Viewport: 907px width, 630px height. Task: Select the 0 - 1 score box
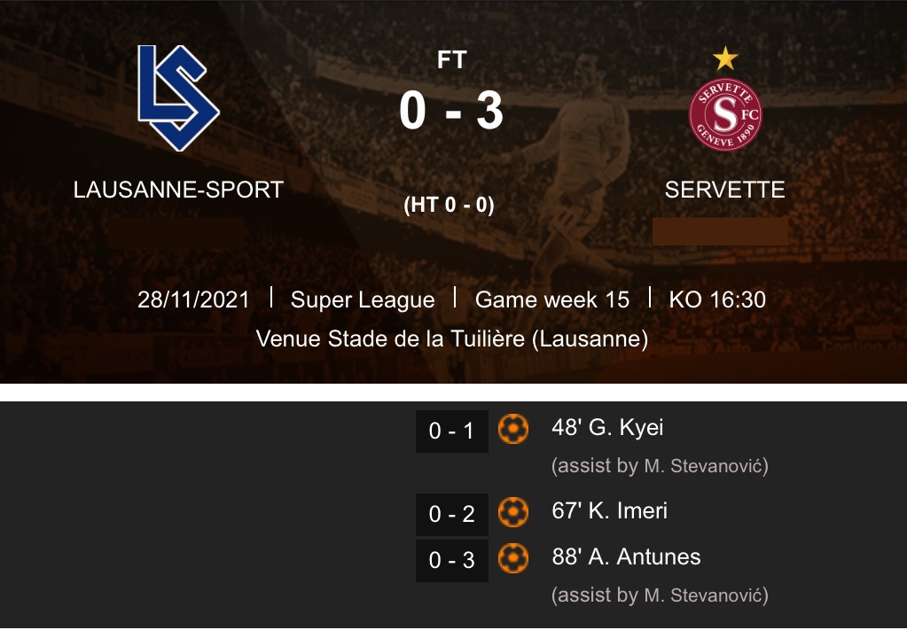coord(451,432)
